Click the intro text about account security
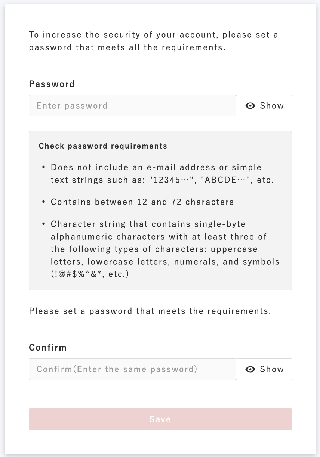The width and height of the screenshot is (320, 457). tap(154, 41)
